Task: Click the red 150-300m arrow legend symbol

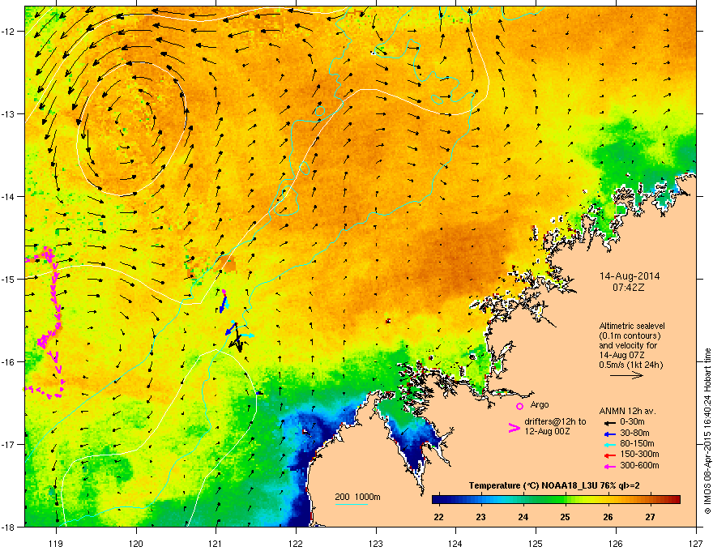Action: [x=610, y=455]
